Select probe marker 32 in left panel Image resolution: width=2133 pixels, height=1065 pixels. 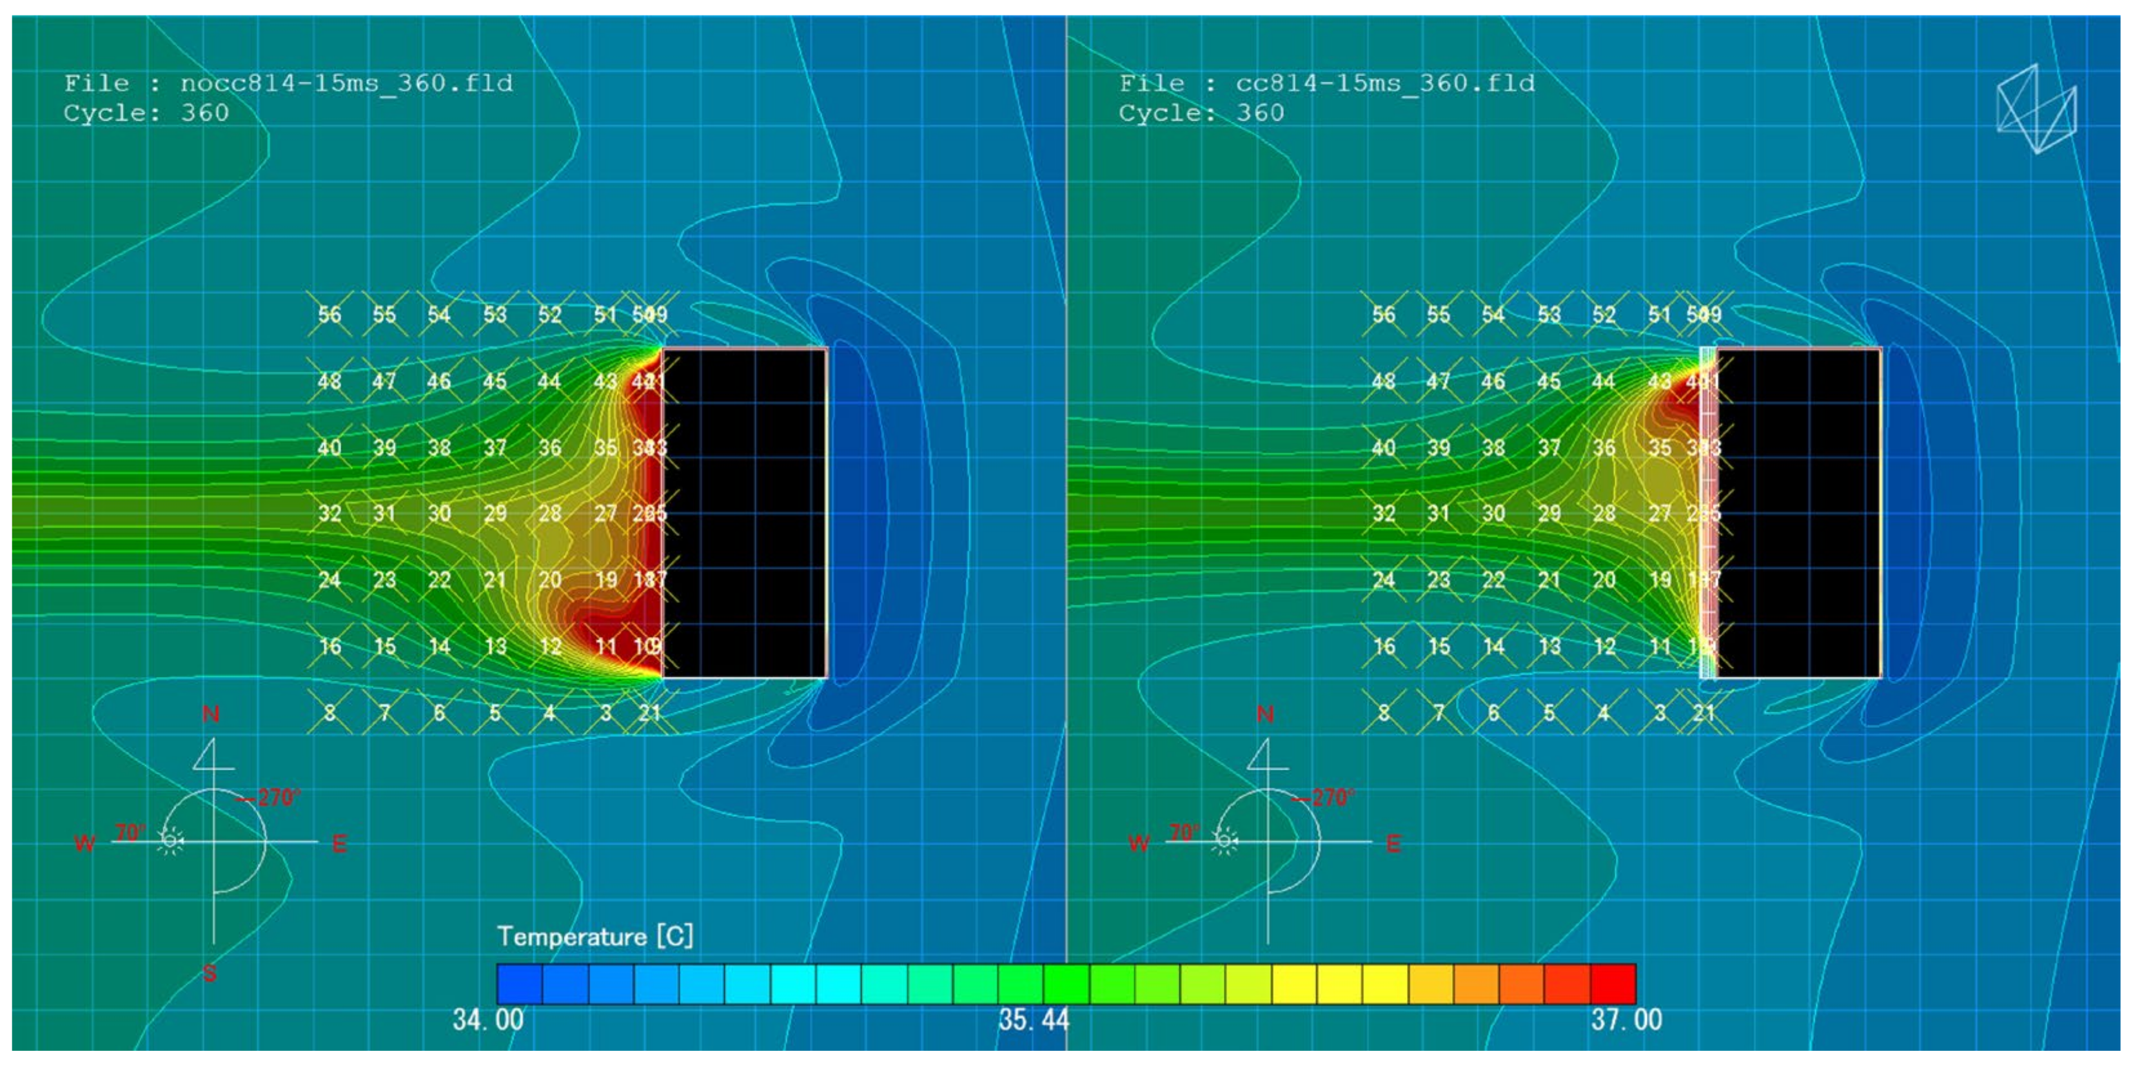[x=329, y=513]
